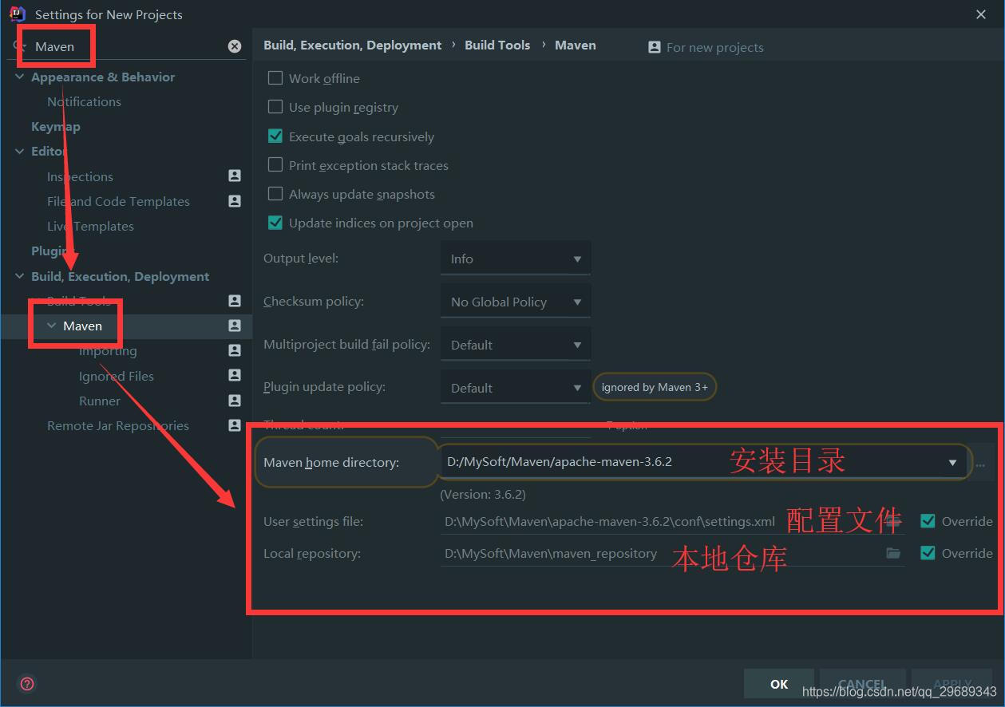The height and width of the screenshot is (707, 1005).
Task: Open the help question mark icon
Action: pyautogui.click(x=27, y=684)
